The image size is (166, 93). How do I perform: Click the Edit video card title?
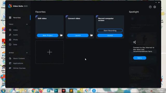click(42, 18)
